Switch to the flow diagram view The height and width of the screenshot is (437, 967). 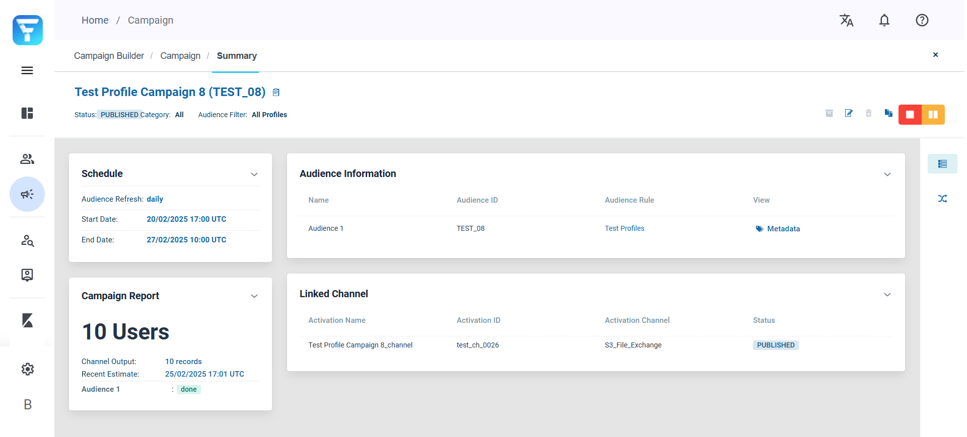942,199
